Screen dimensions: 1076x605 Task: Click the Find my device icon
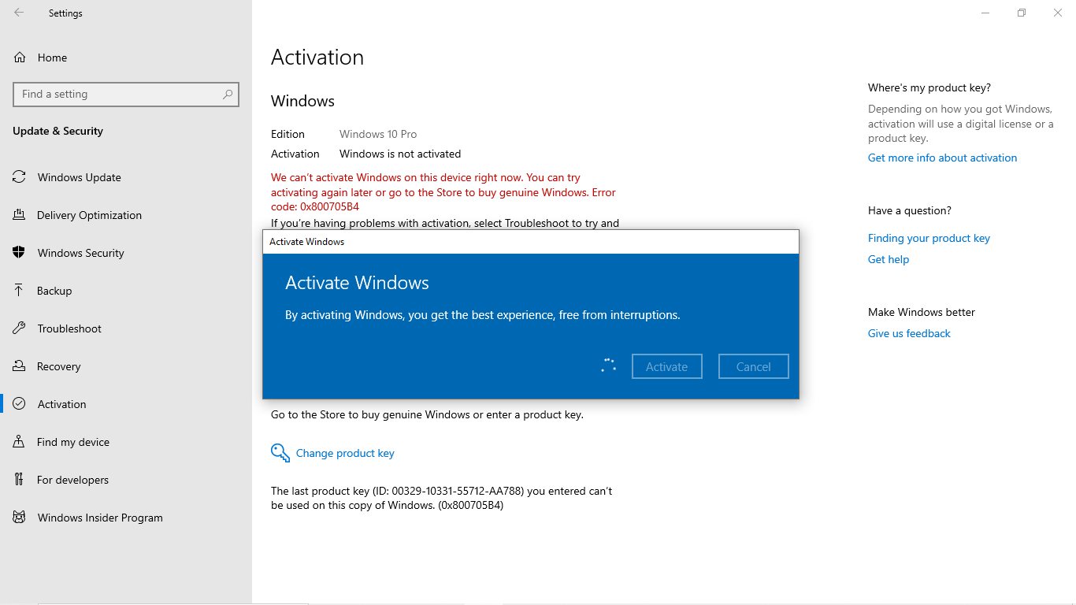click(19, 442)
